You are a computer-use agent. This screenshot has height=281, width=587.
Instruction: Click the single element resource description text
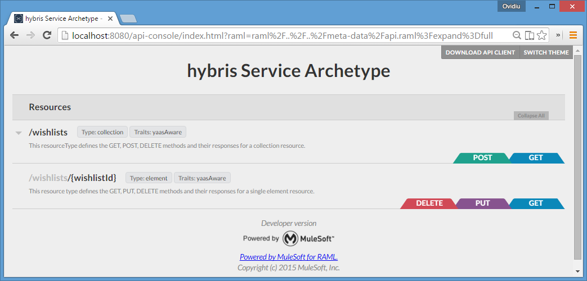point(172,191)
